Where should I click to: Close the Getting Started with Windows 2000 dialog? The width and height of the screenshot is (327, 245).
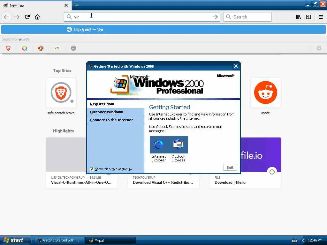(x=236, y=66)
